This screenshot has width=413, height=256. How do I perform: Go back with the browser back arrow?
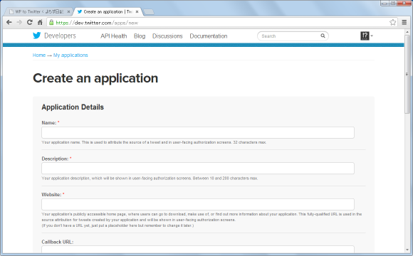pos(9,22)
